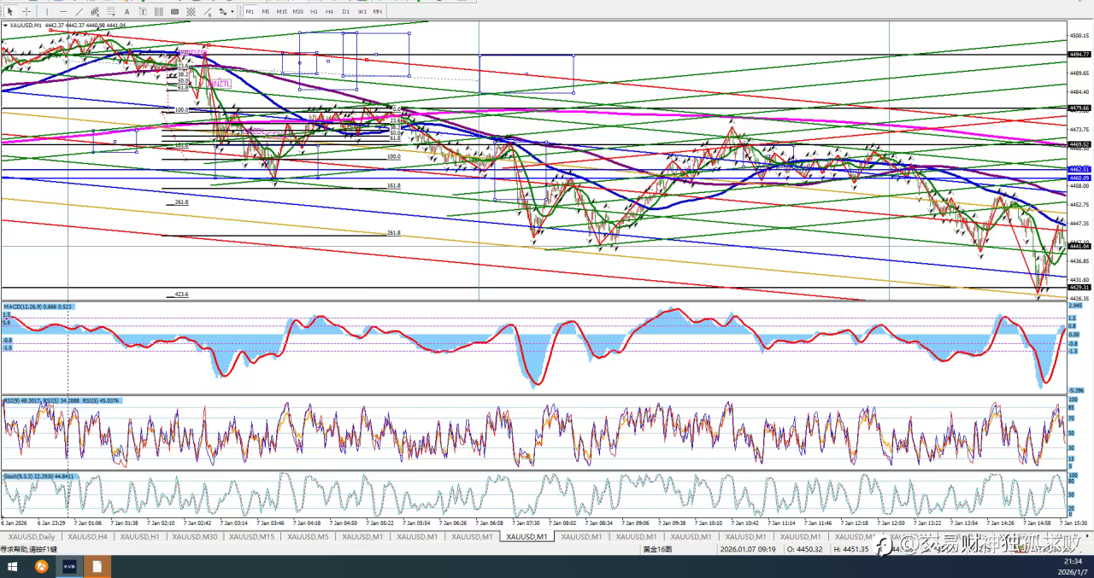Select the text 'A' annotation tool

[127, 12]
